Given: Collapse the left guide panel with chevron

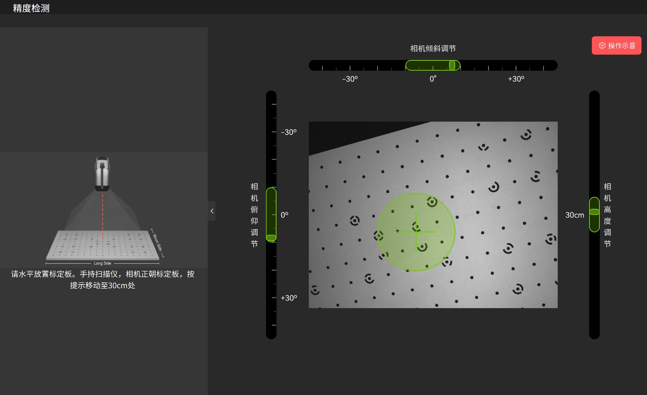Looking at the screenshot, I should [x=212, y=211].
